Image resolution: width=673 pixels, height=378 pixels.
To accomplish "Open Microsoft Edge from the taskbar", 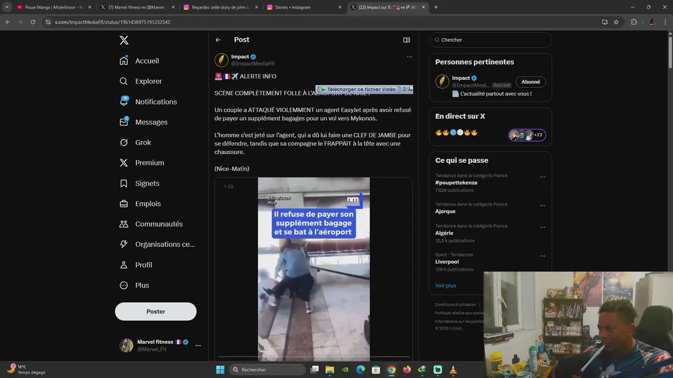I will click(361, 370).
